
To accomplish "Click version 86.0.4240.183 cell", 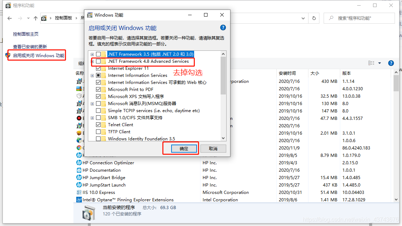I will pos(356,148).
